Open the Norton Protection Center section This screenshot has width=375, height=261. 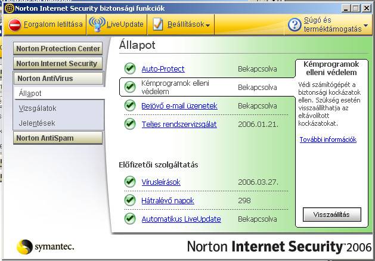pos(58,48)
